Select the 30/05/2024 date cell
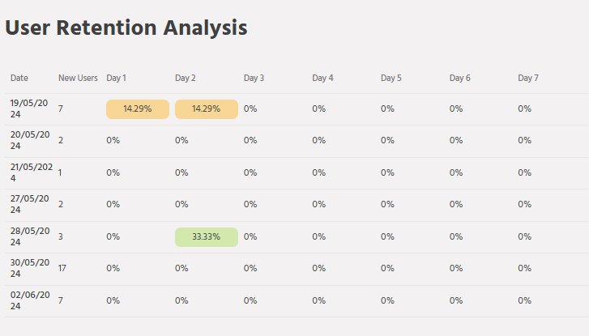The image size is (589, 336). (30, 268)
